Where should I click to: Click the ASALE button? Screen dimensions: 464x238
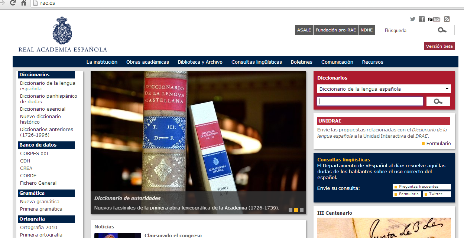[x=304, y=30]
